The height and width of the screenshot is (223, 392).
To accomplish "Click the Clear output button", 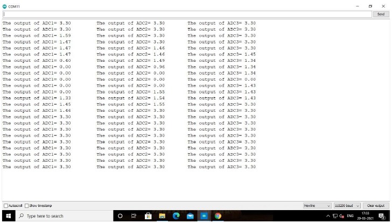I will pos(376,206).
